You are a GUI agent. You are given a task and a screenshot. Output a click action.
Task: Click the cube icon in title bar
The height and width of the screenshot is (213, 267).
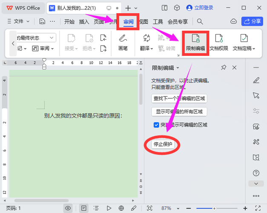click(x=177, y=8)
